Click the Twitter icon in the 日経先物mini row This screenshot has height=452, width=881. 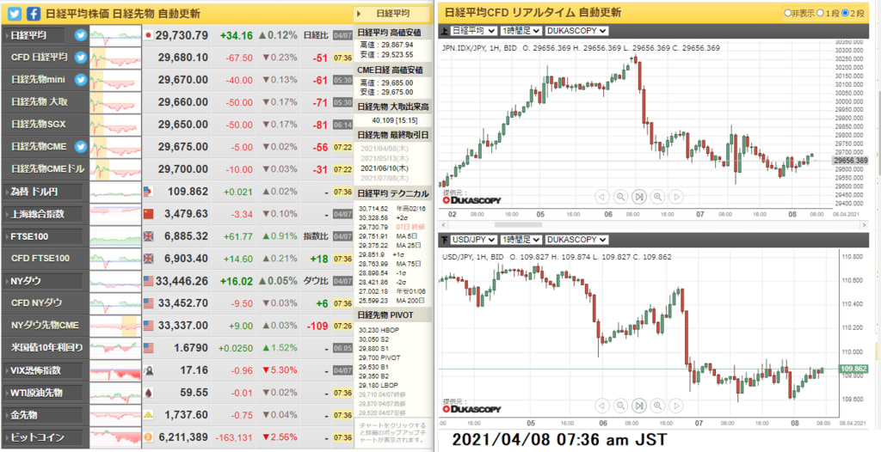click(81, 80)
